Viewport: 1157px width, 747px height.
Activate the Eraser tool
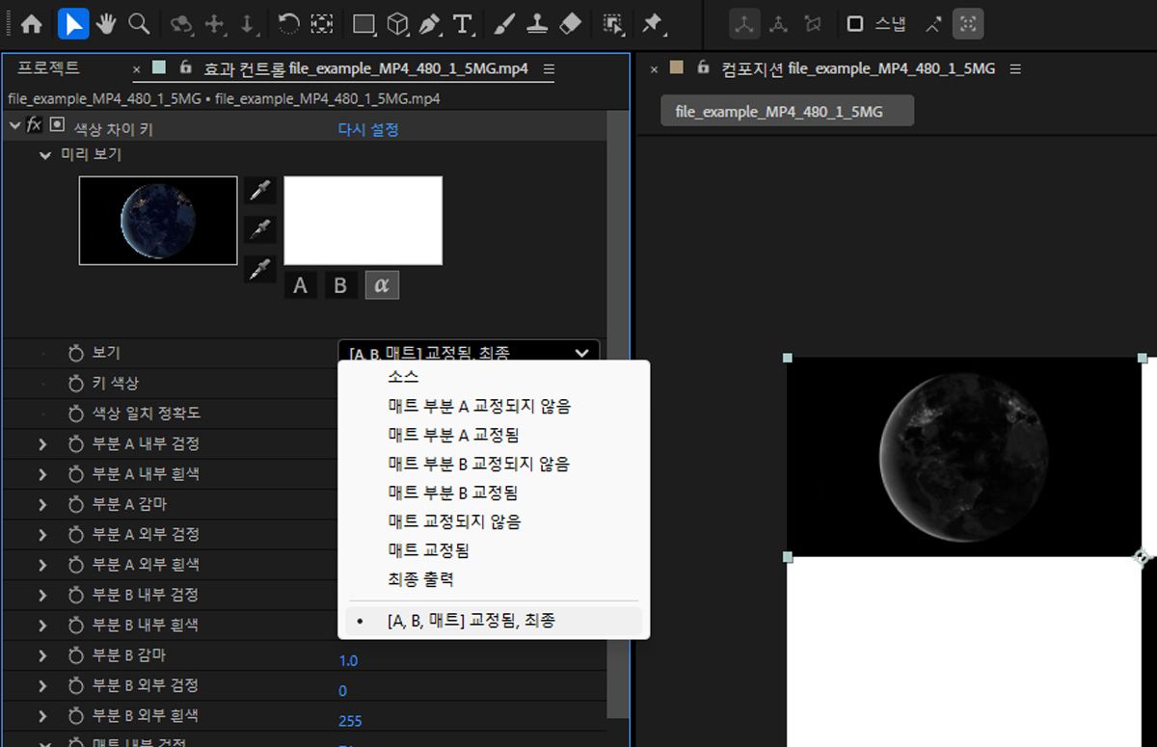(569, 24)
